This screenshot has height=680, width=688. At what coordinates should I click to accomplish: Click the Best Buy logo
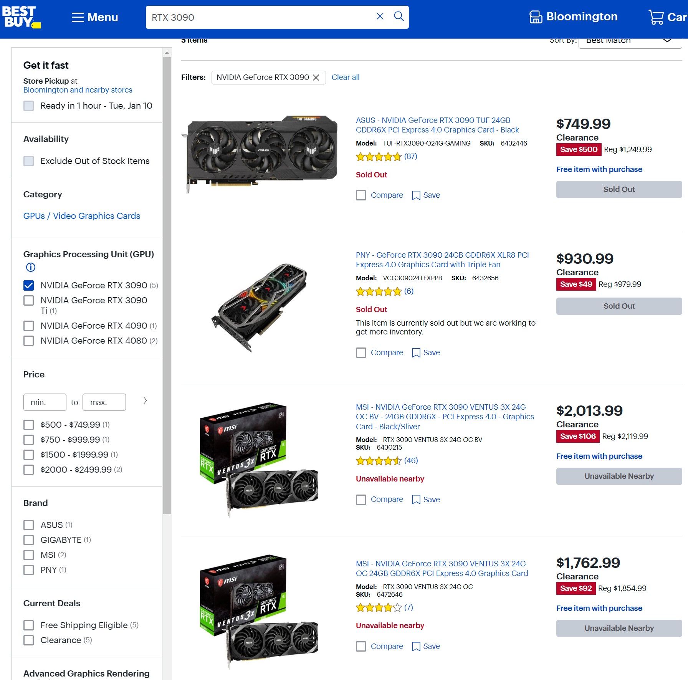21,17
